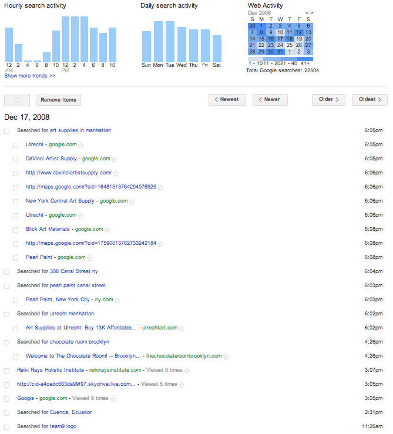Select December 16 in the calendar
The image size is (393, 434).
tap(271, 39)
